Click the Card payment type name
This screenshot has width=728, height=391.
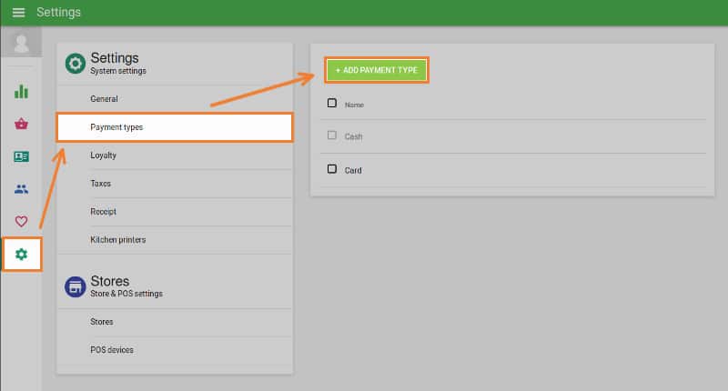coord(353,171)
